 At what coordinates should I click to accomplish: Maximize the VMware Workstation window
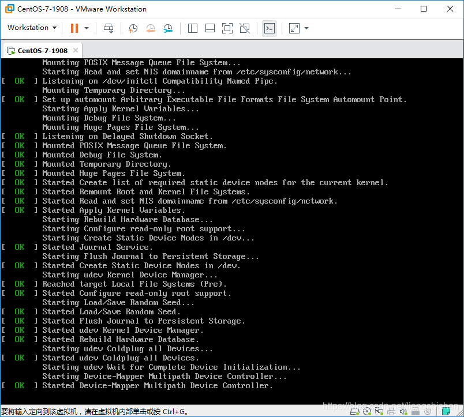click(x=424, y=9)
